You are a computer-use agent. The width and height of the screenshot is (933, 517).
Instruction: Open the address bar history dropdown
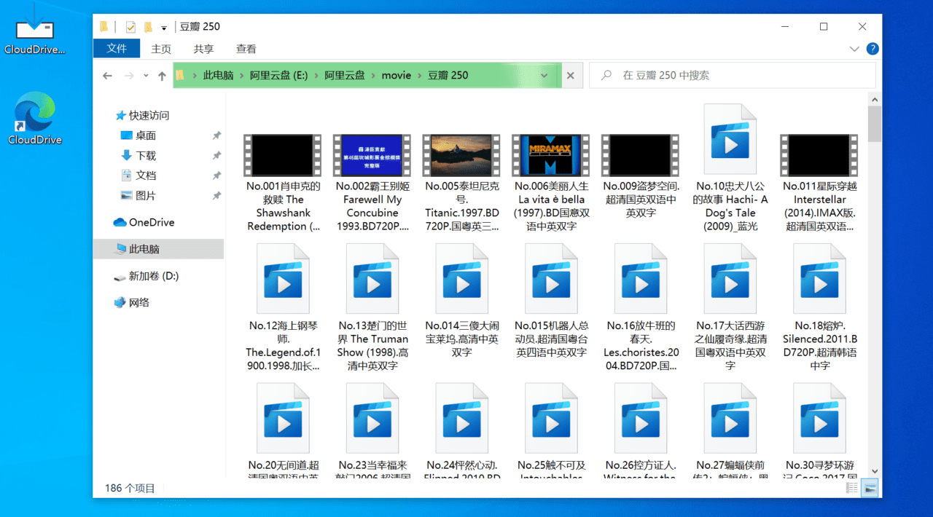tap(550, 75)
